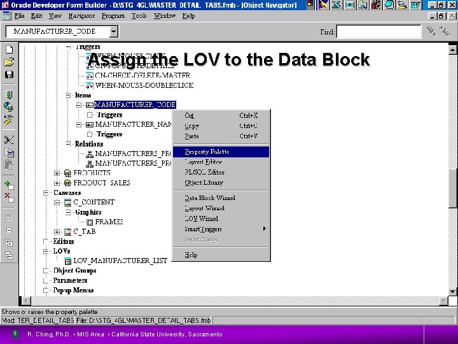Collapse the C_CONTENT canvas expander

(x=57, y=203)
